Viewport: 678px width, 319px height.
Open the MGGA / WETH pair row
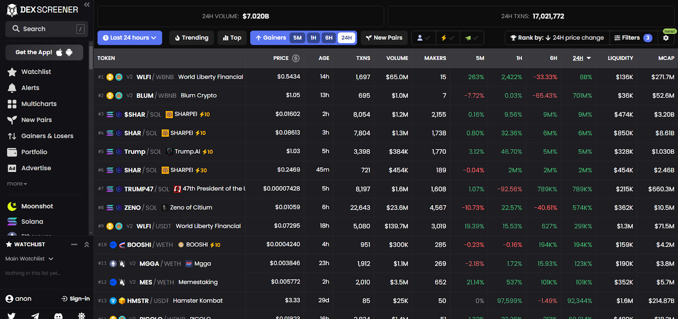[x=386, y=264]
